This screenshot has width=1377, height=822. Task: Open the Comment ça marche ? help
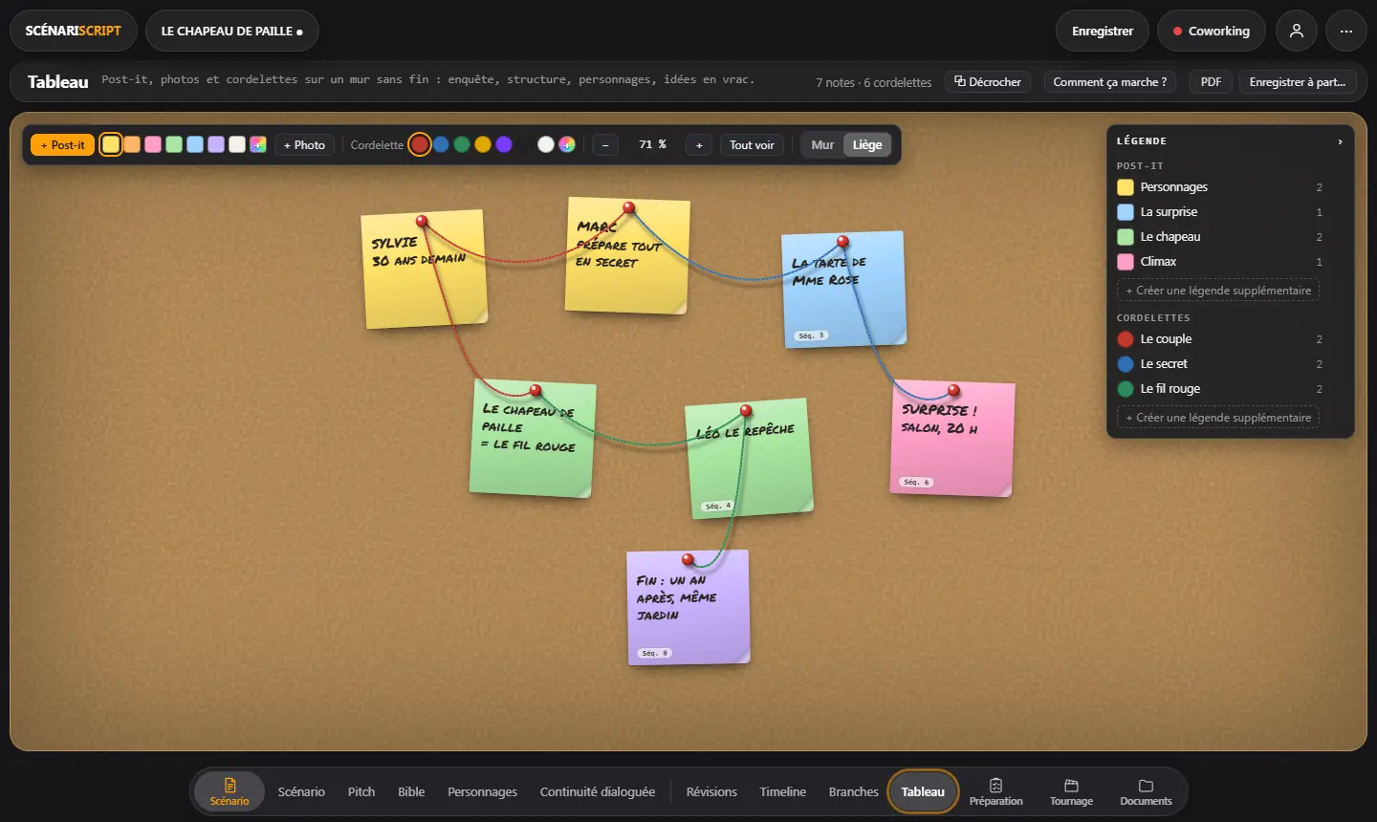tap(1109, 82)
